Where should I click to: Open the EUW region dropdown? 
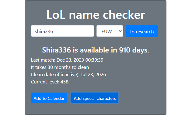[110, 31]
